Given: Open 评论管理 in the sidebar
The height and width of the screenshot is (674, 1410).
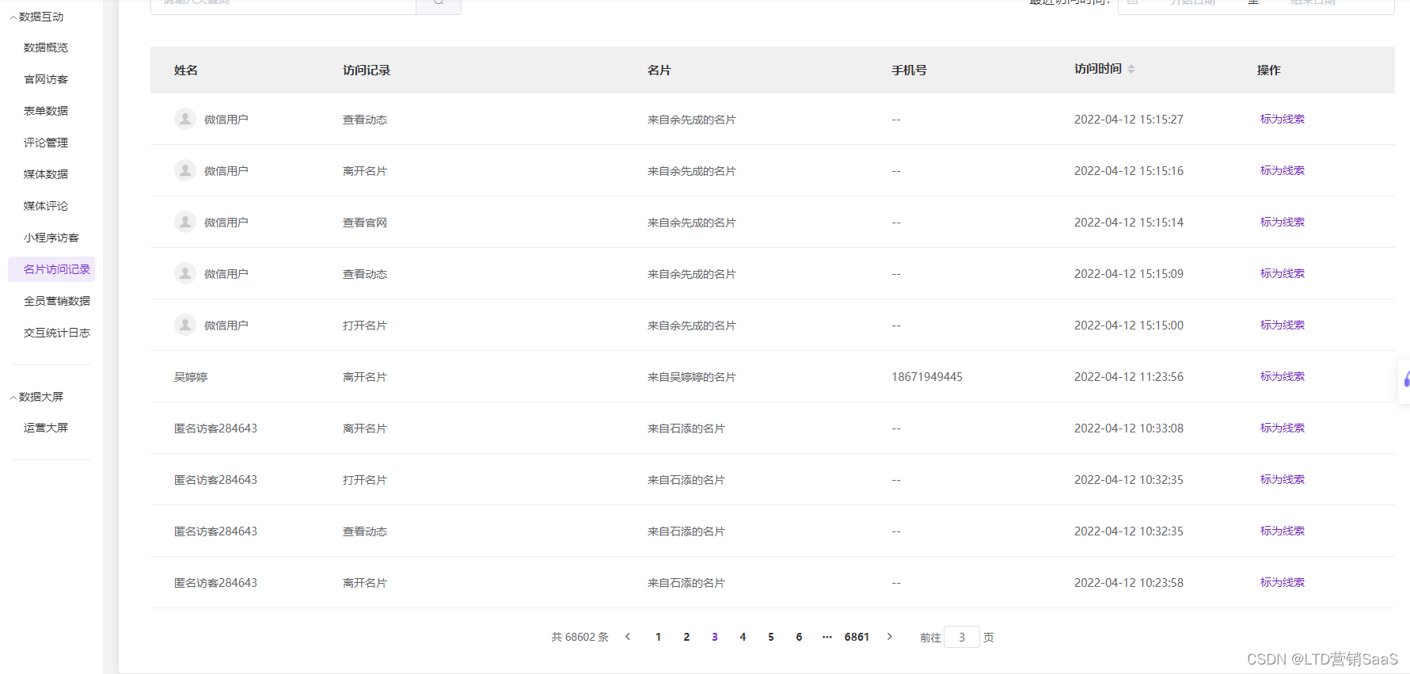Looking at the screenshot, I should click(x=46, y=143).
